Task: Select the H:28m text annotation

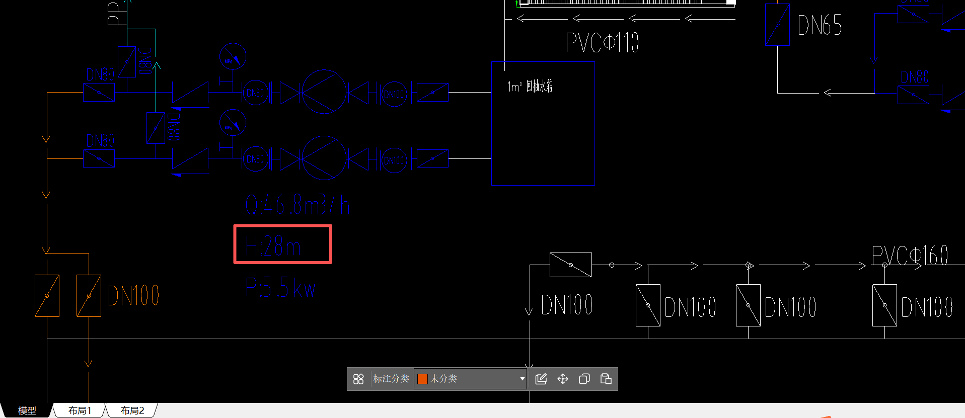Action: click(273, 246)
